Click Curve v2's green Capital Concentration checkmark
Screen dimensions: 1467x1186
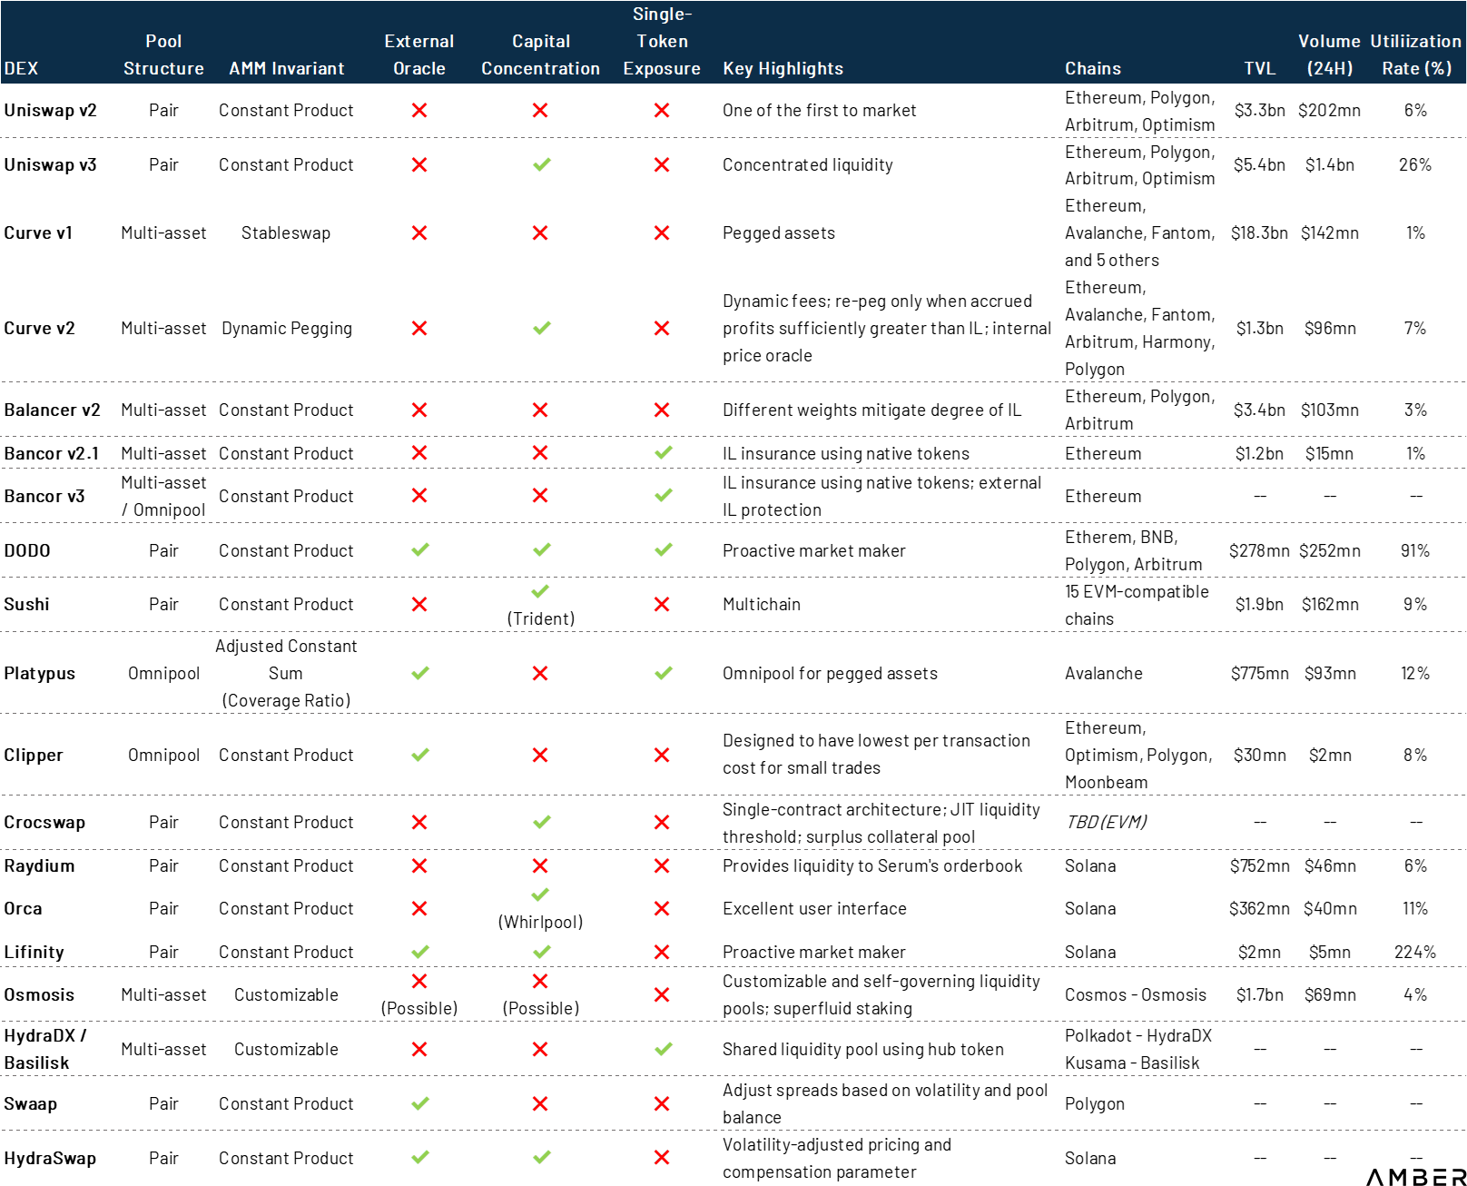click(x=541, y=328)
